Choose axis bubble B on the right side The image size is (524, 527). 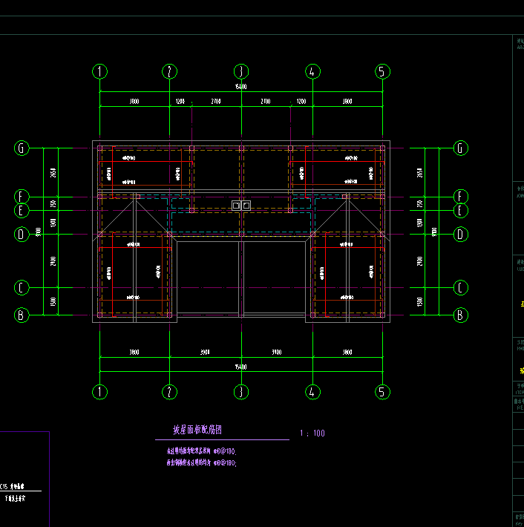pyautogui.click(x=460, y=315)
